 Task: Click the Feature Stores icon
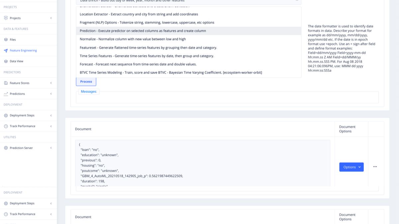coord(6,83)
